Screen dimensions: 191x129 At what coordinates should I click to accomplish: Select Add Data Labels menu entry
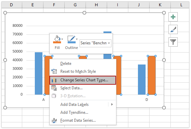(x=74, y=105)
